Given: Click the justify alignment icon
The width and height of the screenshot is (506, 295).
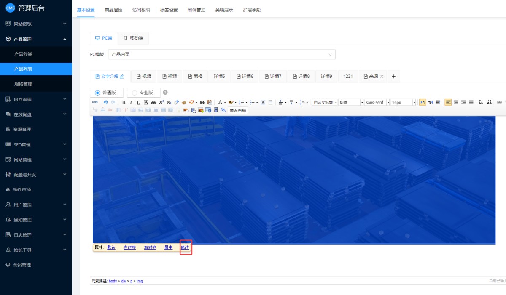Looking at the screenshot, I should click(471, 102).
